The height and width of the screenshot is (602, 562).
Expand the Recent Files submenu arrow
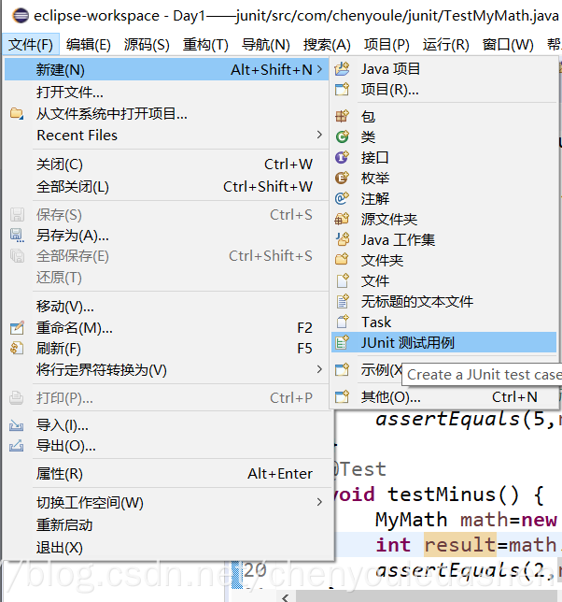pos(319,135)
